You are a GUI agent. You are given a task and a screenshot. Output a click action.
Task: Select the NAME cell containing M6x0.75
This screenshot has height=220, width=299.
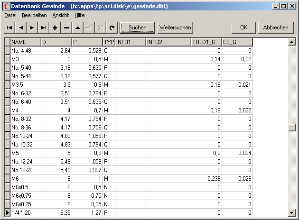tap(25, 195)
